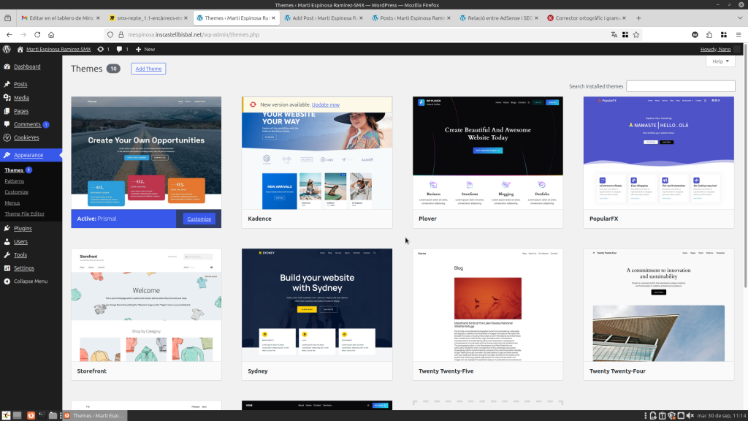Open the Users section
The height and width of the screenshot is (421, 748).
(x=20, y=241)
